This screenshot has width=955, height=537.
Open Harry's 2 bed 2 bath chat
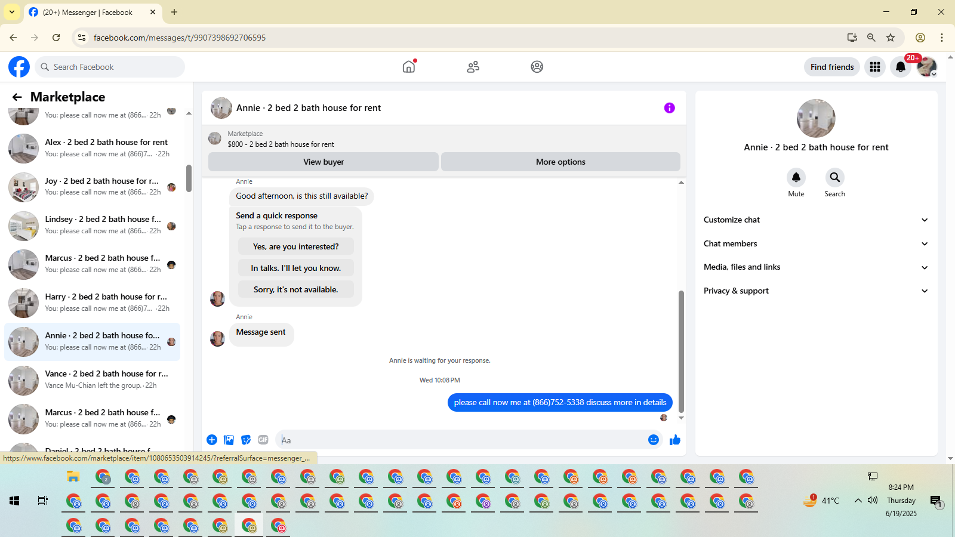click(x=93, y=303)
